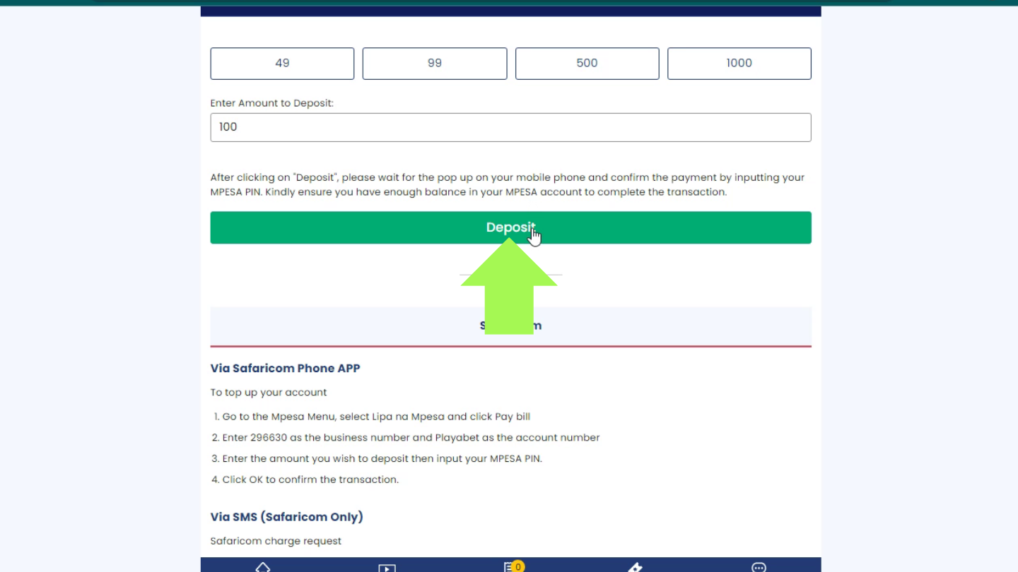Click the 'Enter Amount to Deposit' label
1018x572 pixels.
click(x=271, y=103)
